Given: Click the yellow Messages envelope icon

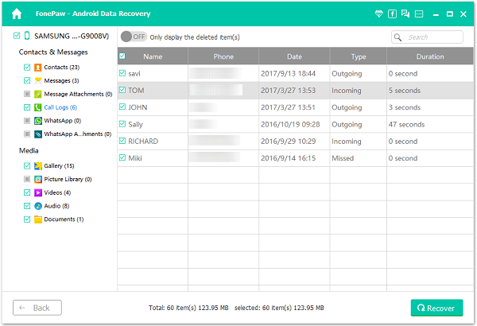Looking at the screenshot, I should click(x=37, y=80).
